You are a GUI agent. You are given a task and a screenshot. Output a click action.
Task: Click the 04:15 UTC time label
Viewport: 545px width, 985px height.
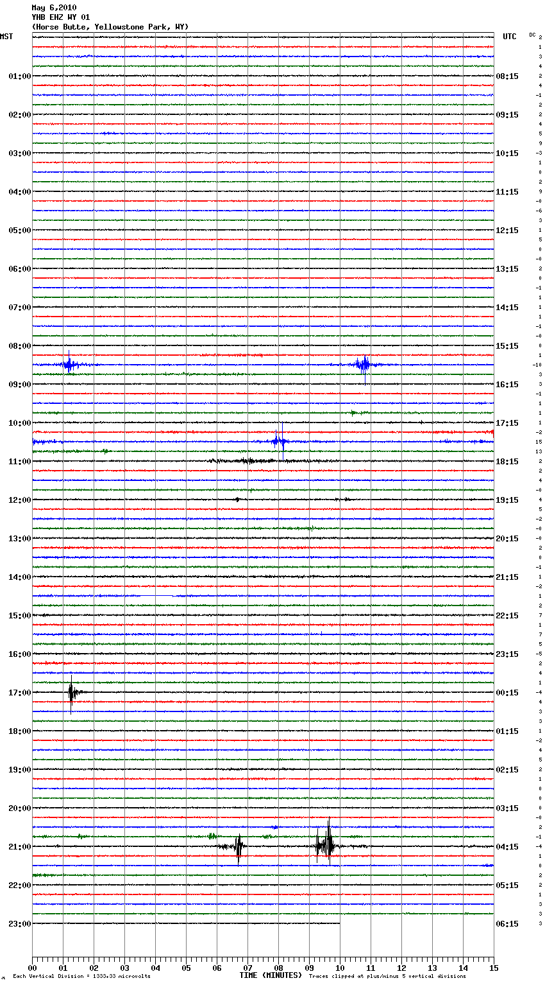[x=507, y=847]
